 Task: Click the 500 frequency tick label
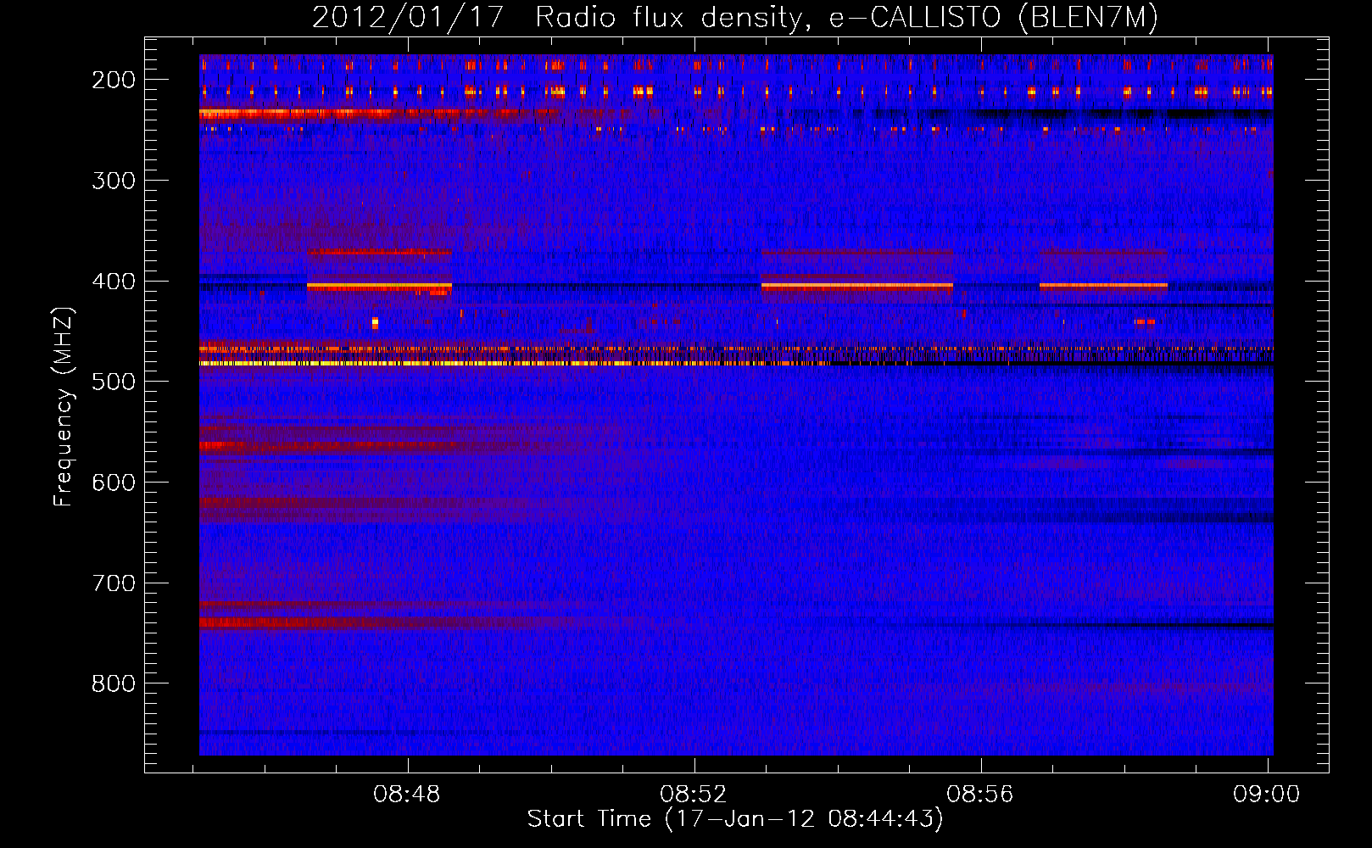[x=114, y=382]
